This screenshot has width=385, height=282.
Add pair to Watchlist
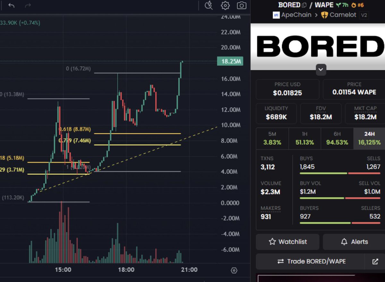point(287,242)
